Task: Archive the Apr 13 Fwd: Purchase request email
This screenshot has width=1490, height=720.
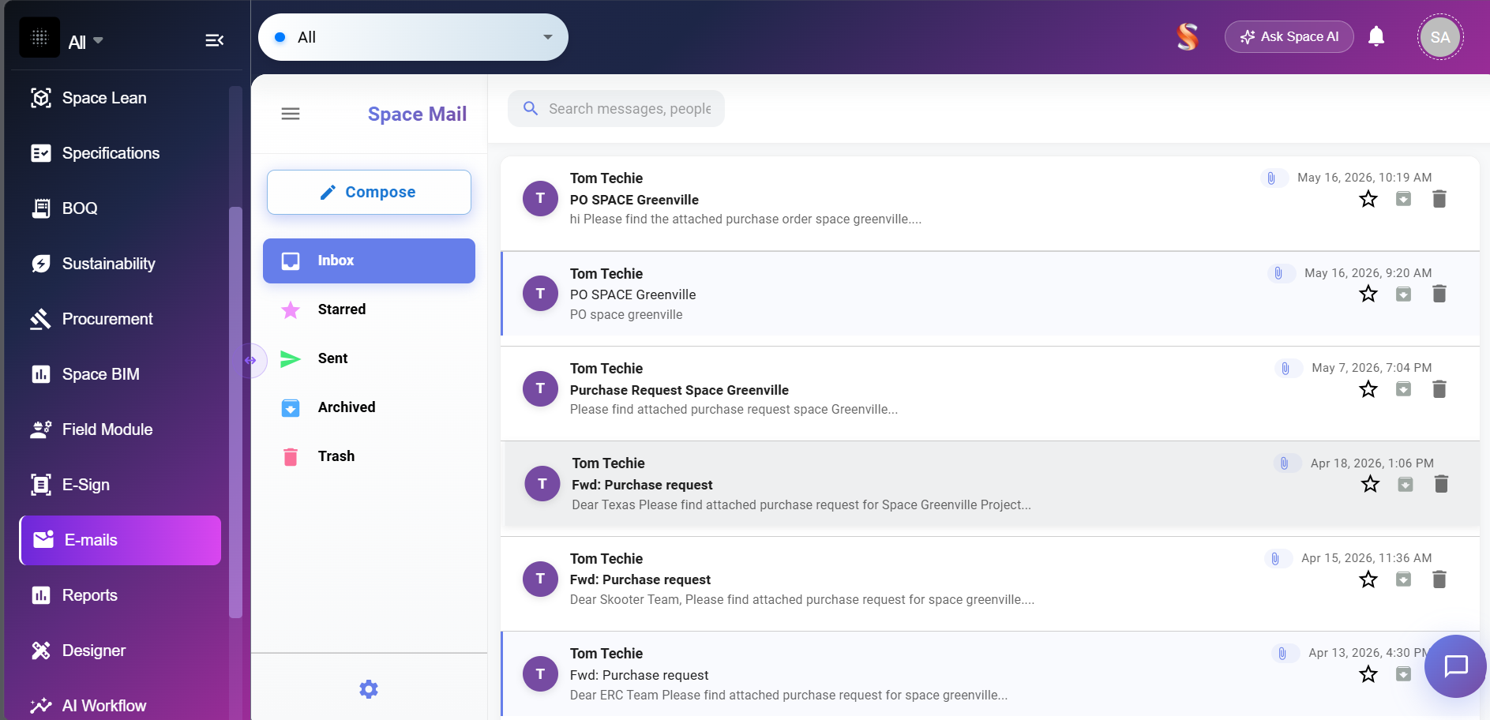Action: (x=1403, y=674)
